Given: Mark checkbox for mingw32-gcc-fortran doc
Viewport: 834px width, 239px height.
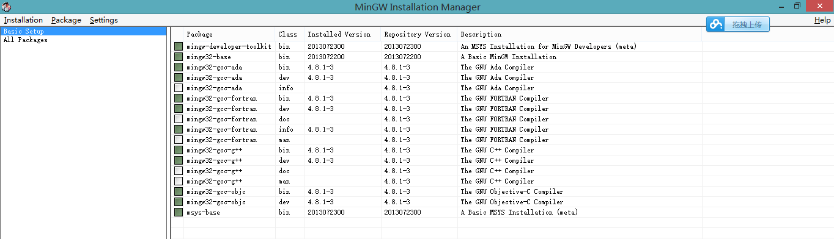Looking at the screenshot, I should click(x=178, y=119).
